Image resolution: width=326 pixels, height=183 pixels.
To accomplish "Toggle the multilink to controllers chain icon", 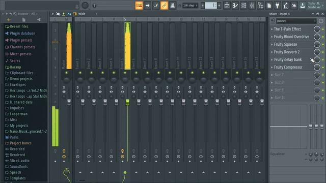I will [x=164, y=6].
